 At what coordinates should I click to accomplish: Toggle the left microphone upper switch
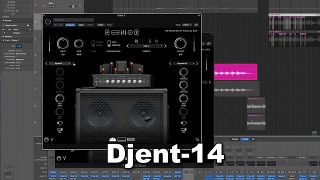click(x=60, y=123)
